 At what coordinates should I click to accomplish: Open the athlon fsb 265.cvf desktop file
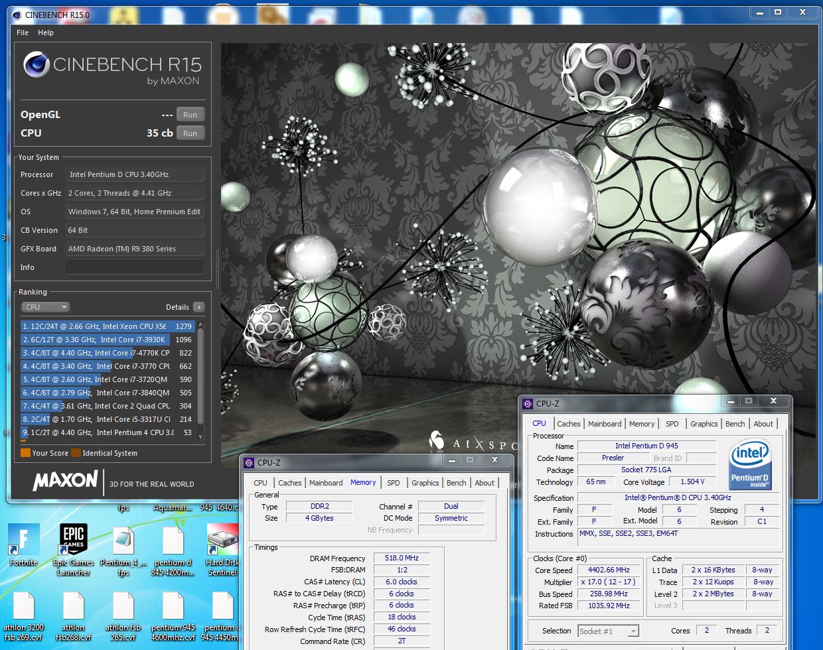tap(123, 616)
